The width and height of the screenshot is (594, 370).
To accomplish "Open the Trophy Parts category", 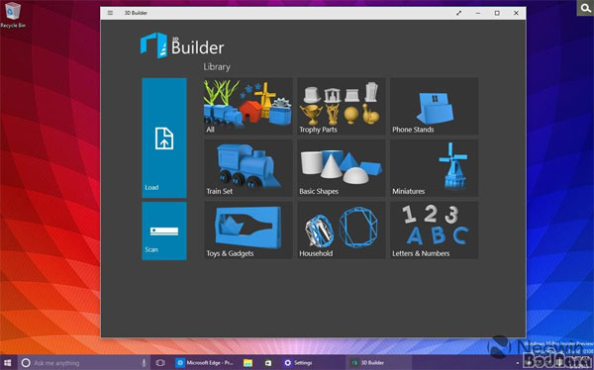I will 341,107.
